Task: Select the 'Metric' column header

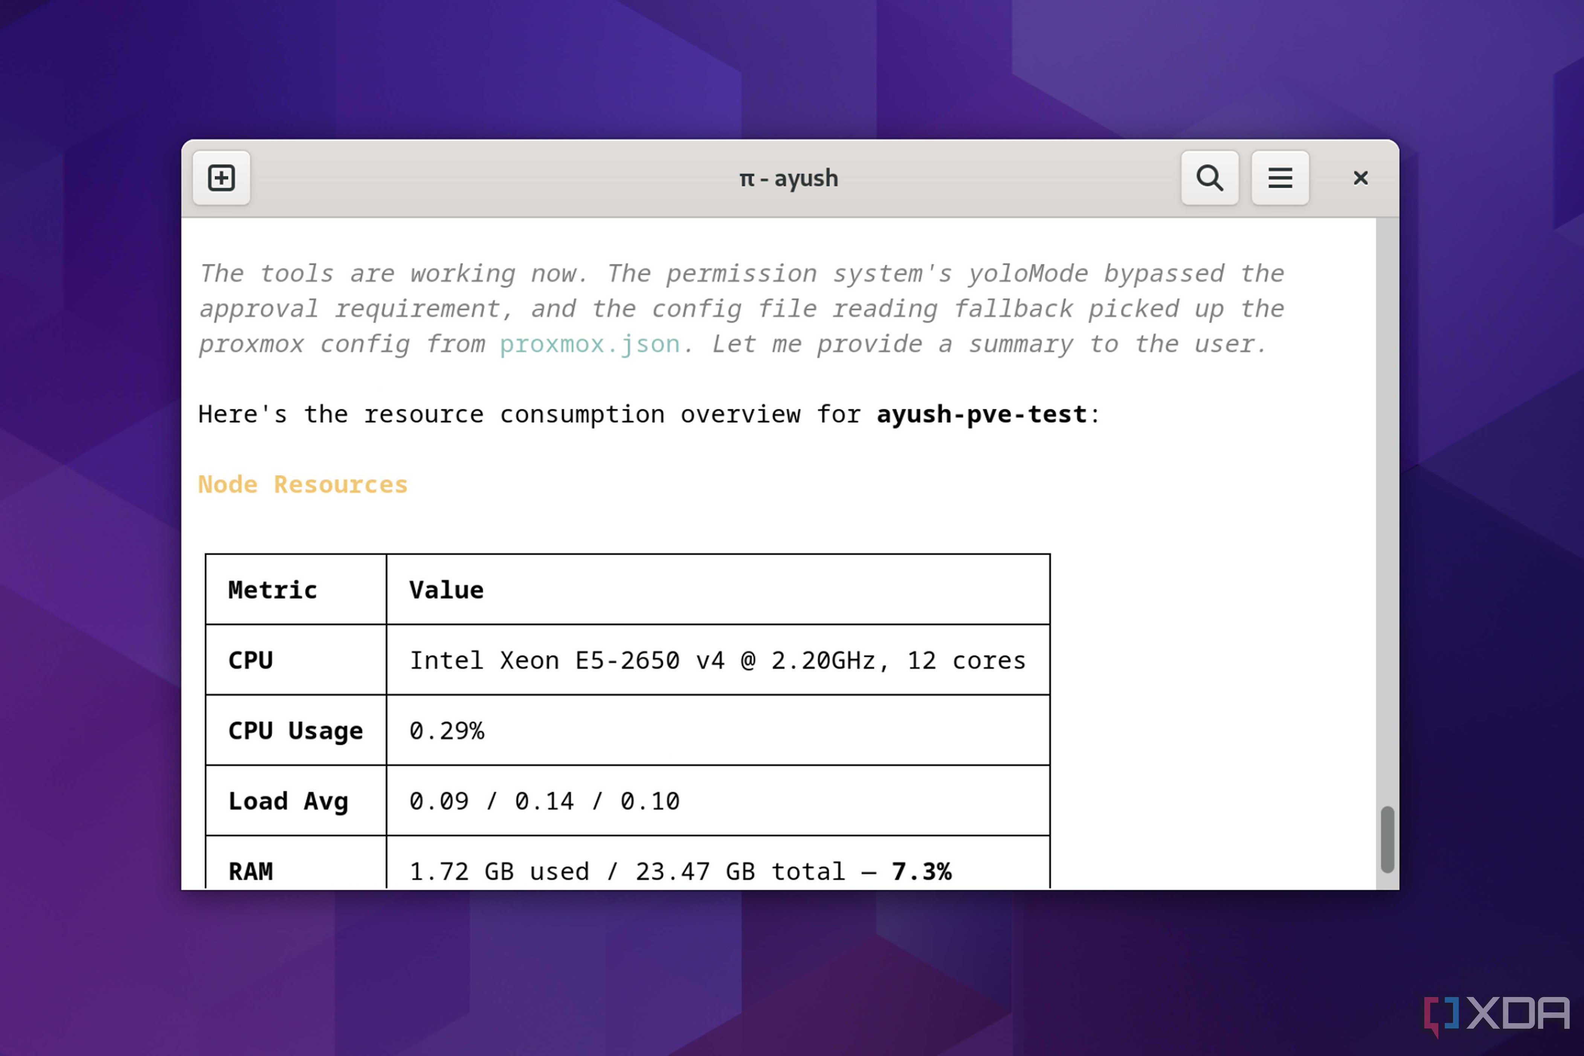Action: pyautogui.click(x=272, y=590)
